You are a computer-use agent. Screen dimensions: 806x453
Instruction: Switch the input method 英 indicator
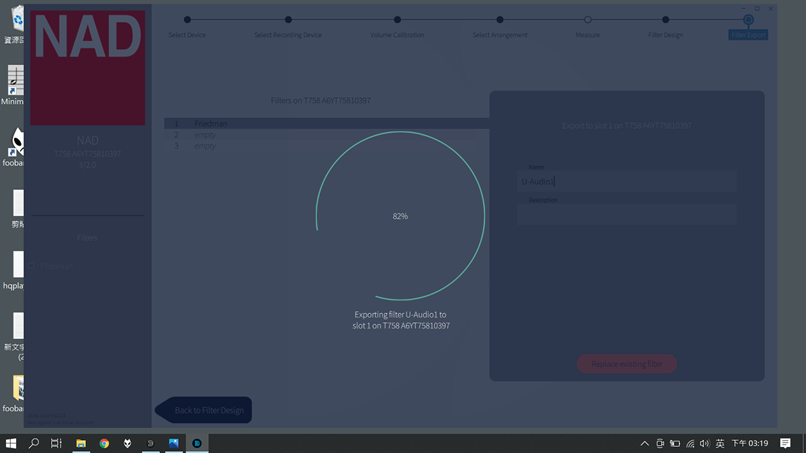(x=720, y=444)
